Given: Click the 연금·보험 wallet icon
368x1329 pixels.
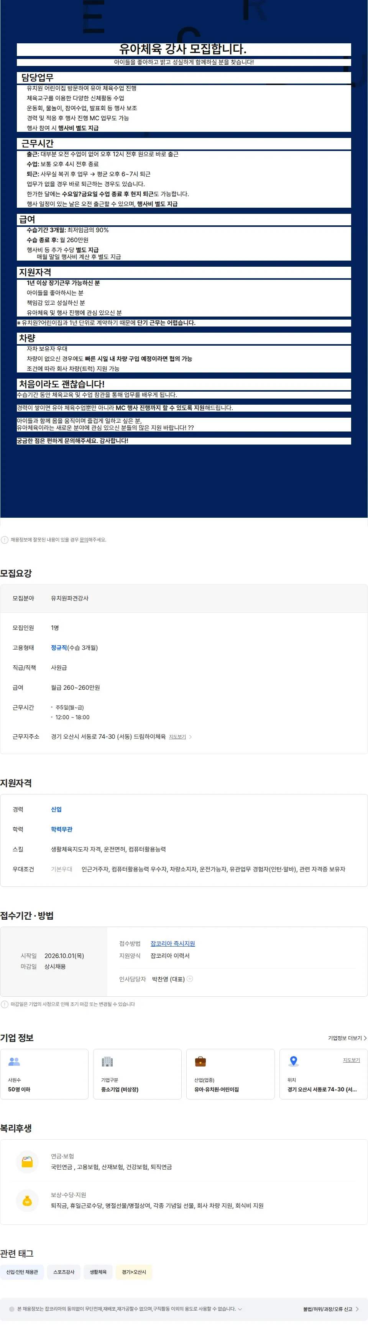Looking at the screenshot, I should pyautogui.click(x=27, y=1161).
